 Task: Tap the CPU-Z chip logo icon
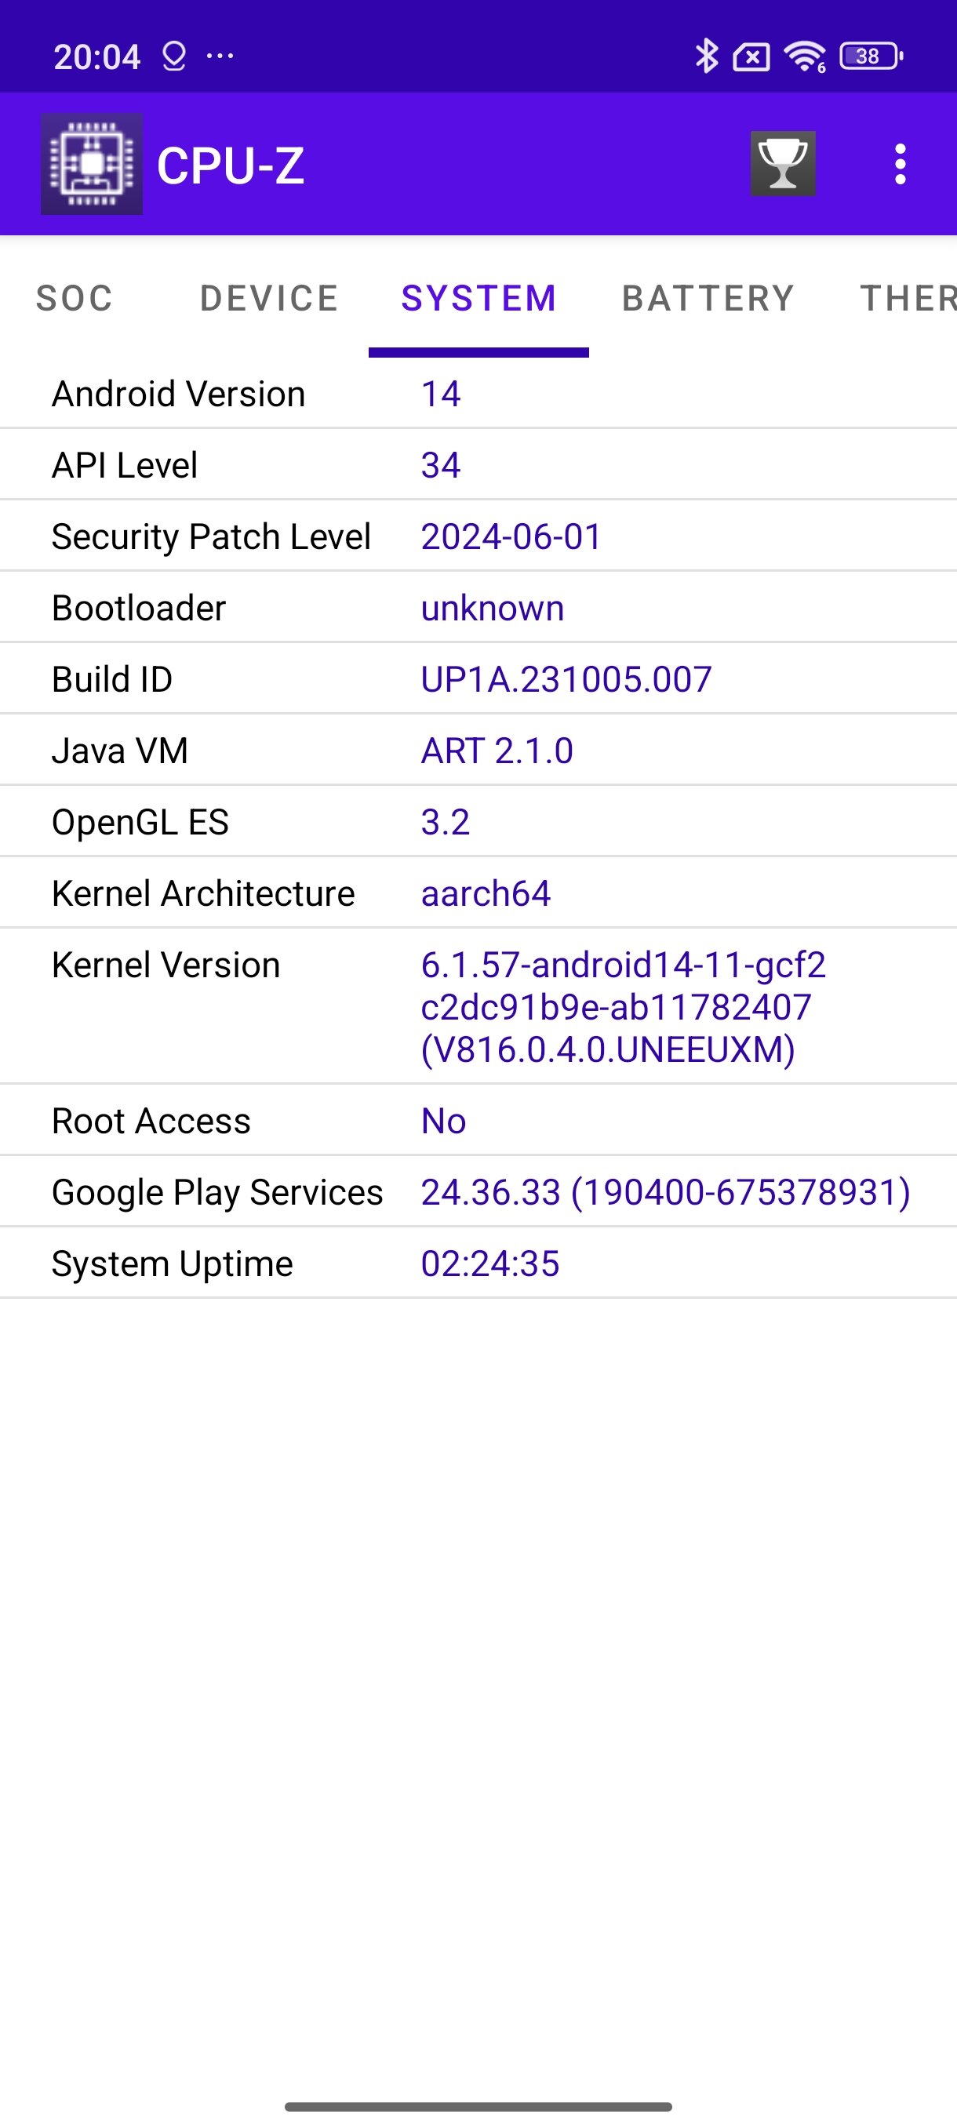[92, 163]
